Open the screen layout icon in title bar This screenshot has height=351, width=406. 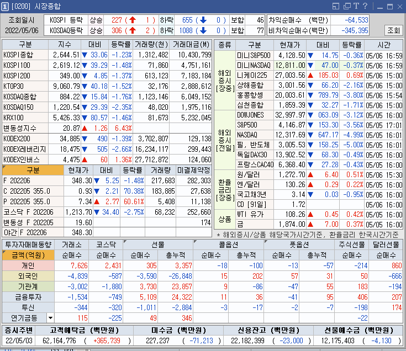click(336, 6)
